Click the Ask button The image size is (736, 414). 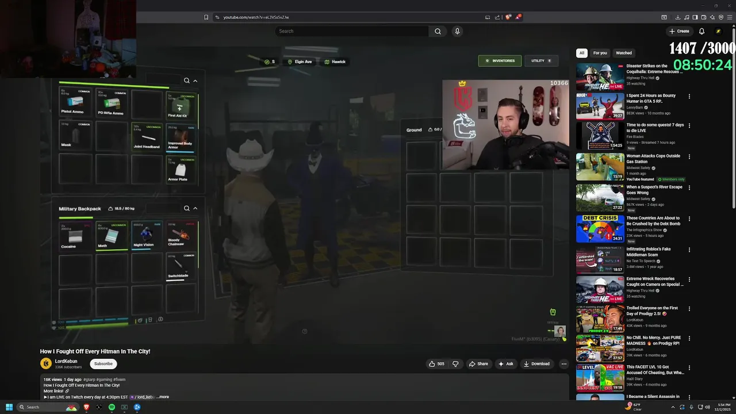(x=506, y=364)
